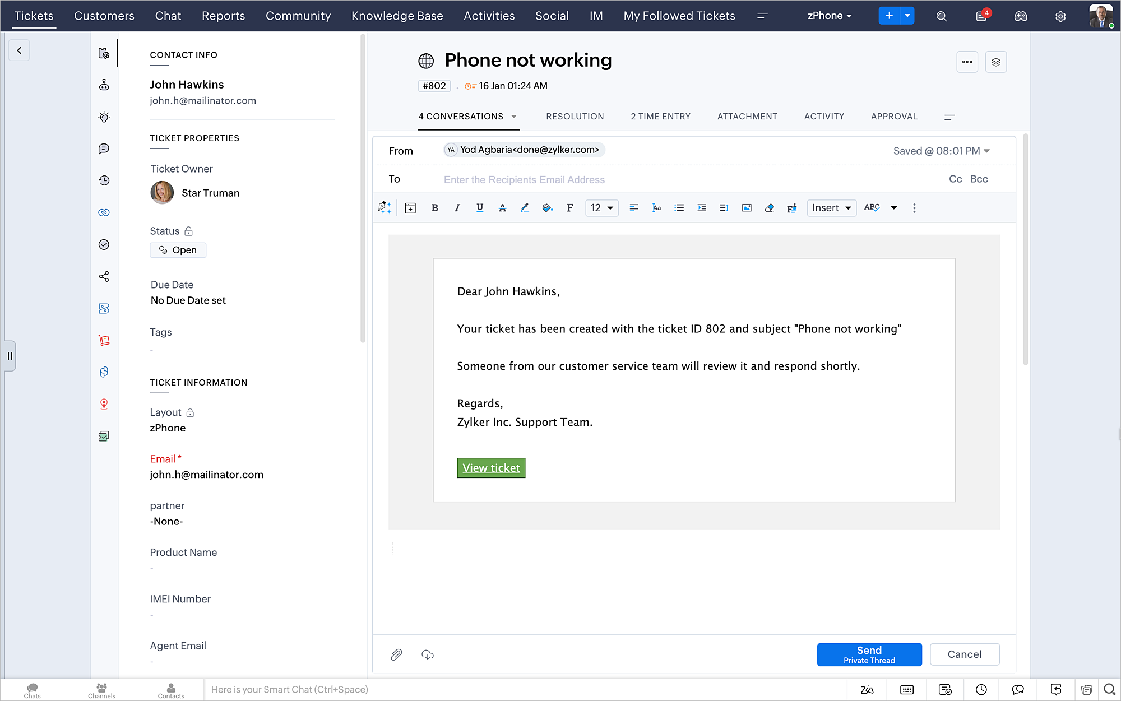Toggle the spell check ABC button

coord(872,208)
